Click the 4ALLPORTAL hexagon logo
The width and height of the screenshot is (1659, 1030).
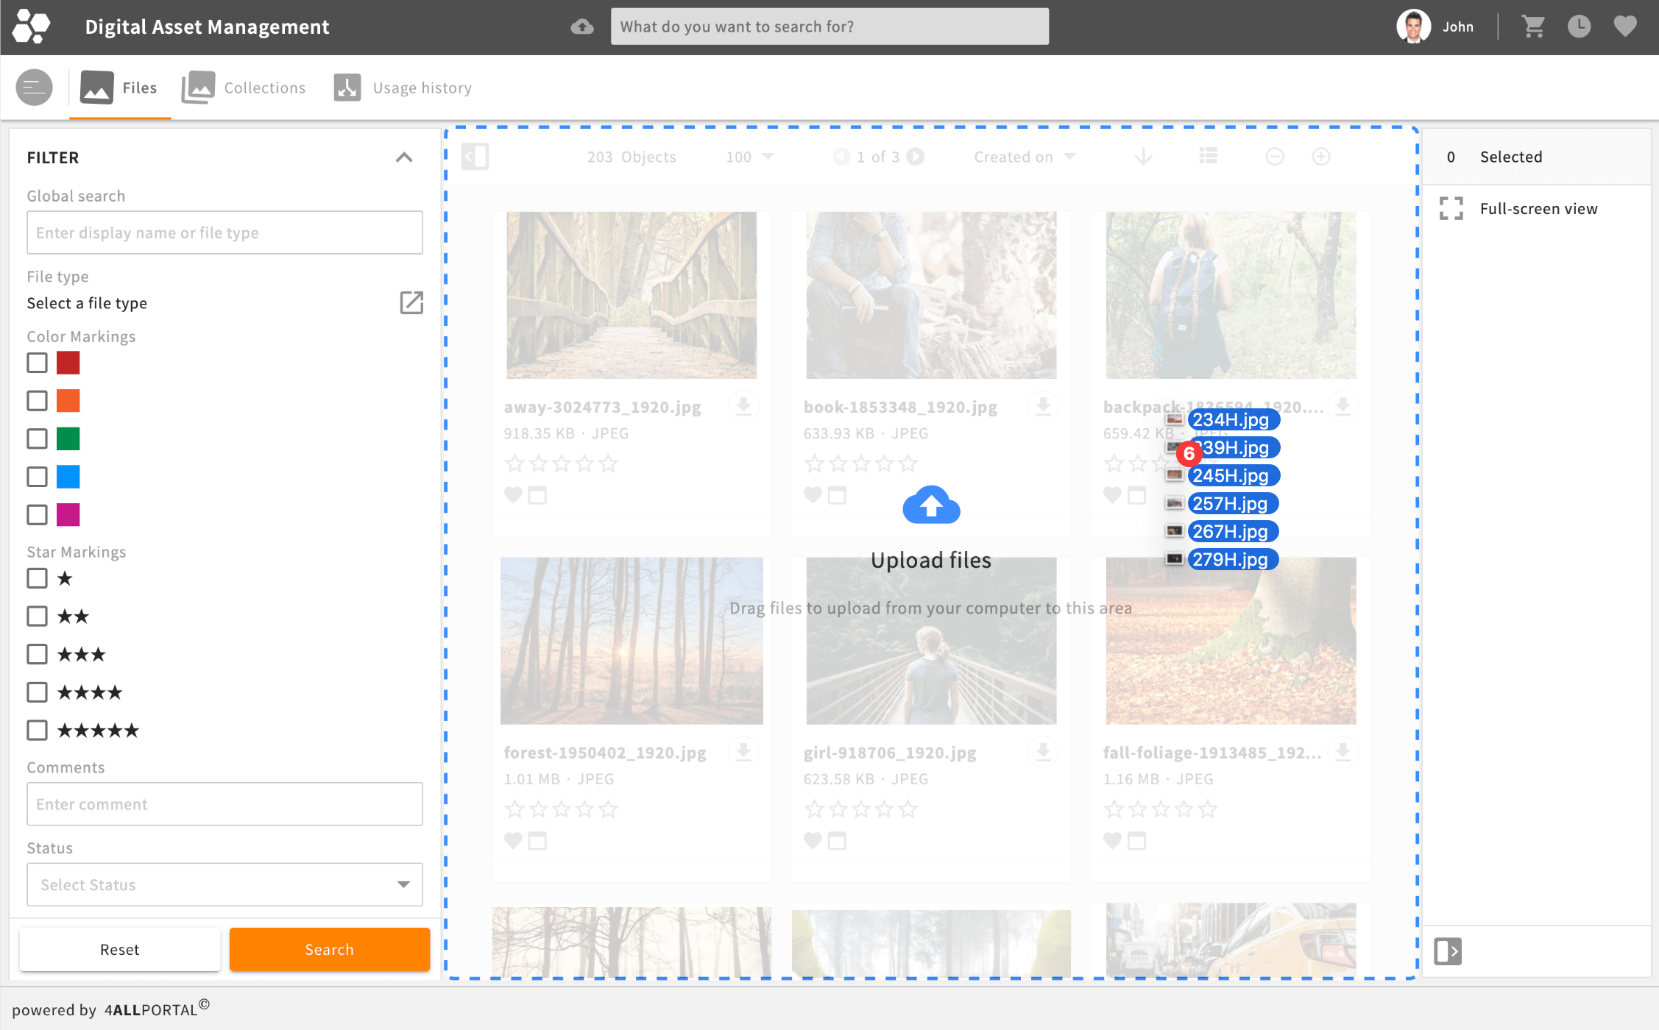32,26
